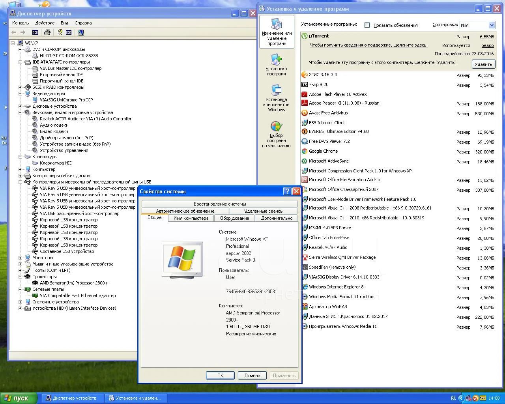Viewport: 505px width, 404px height.
Task: Switch to the Имя компьютера tab
Action: pyautogui.click(x=191, y=218)
